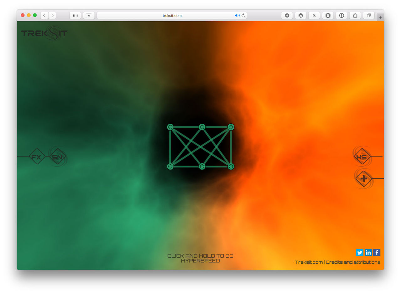Open Credits and attributions link
The height and width of the screenshot is (294, 401).
pyautogui.click(x=353, y=262)
